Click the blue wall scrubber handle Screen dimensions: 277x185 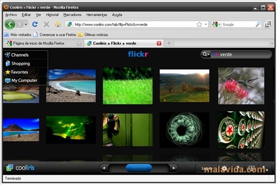tap(139, 168)
